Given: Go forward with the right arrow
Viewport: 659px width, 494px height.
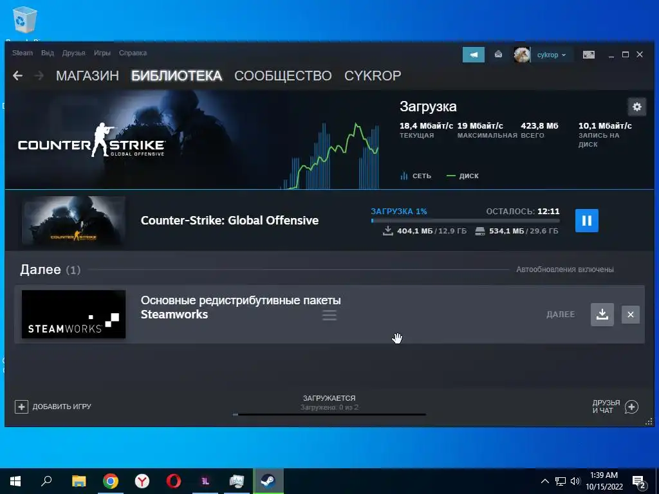Looking at the screenshot, I should coord(39,76).
